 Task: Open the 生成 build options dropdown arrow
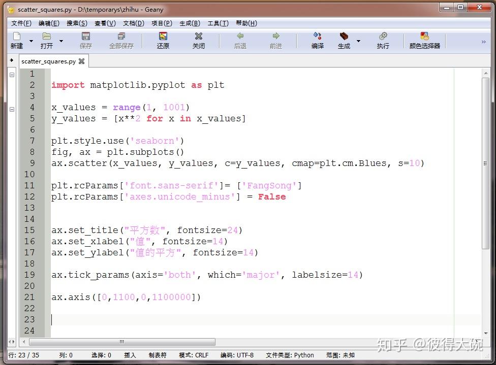(x=358, y=41)
